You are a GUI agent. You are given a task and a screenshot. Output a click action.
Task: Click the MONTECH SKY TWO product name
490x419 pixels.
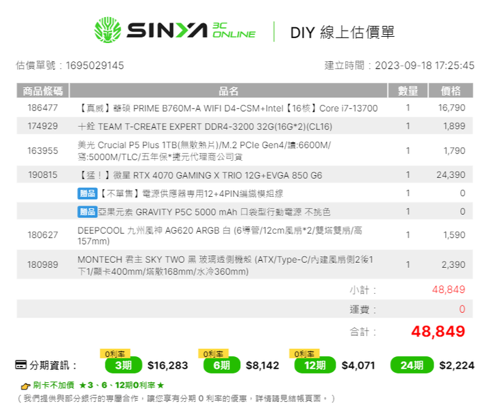(225, 265)
